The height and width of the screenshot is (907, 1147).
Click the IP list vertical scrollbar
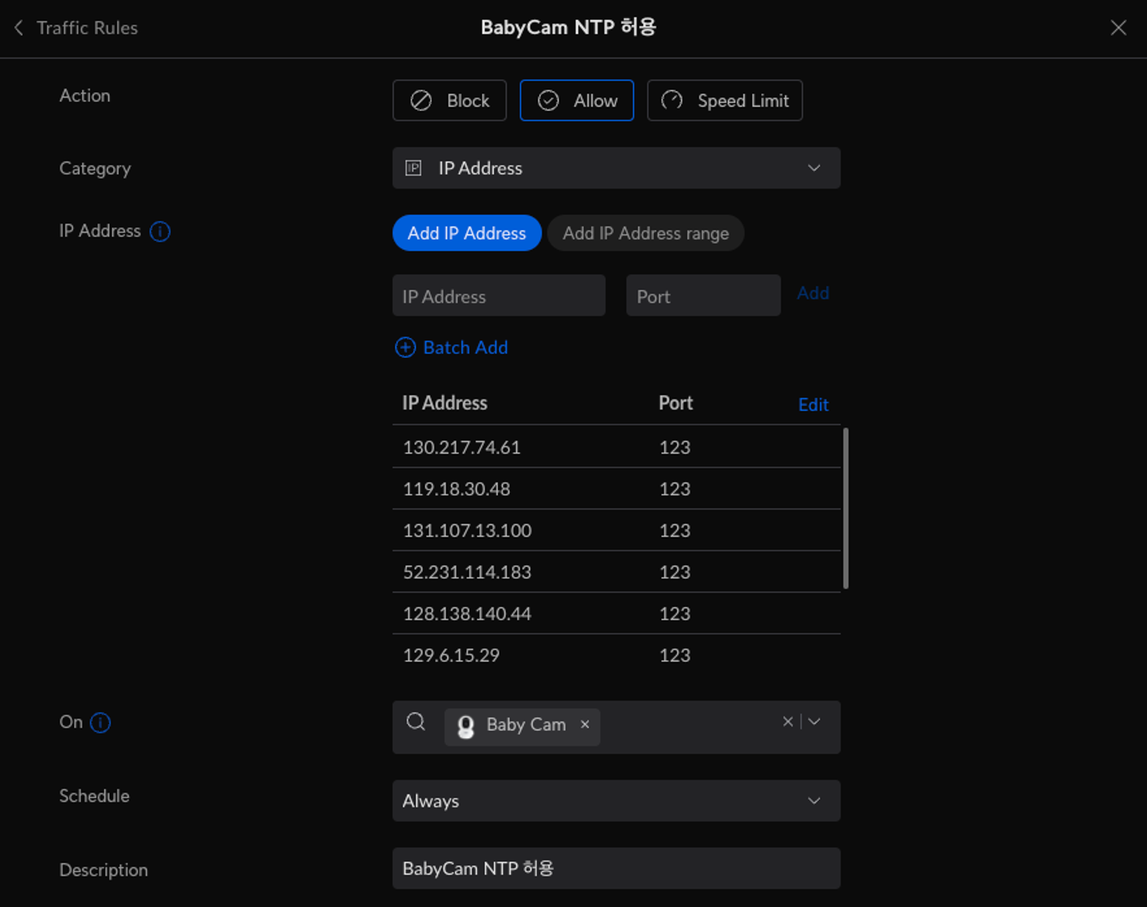846,508
